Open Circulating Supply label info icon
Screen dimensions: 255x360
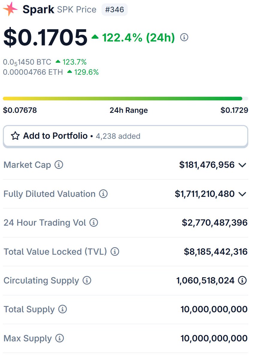(87, 280)
